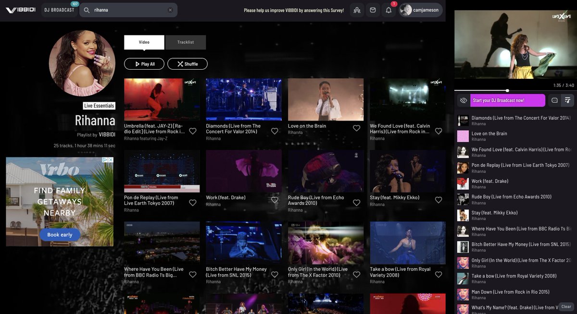Play Take a bow in the queue
Screen dimensions: 577x314
click(515, 279)
